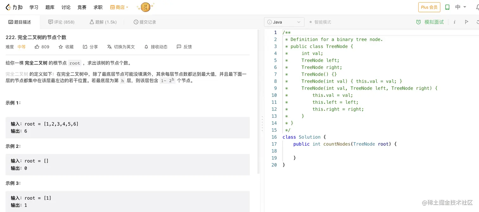Screen dimensions: 479x212
Task: Click the italic i info icon
Action: tap(455, 22)
